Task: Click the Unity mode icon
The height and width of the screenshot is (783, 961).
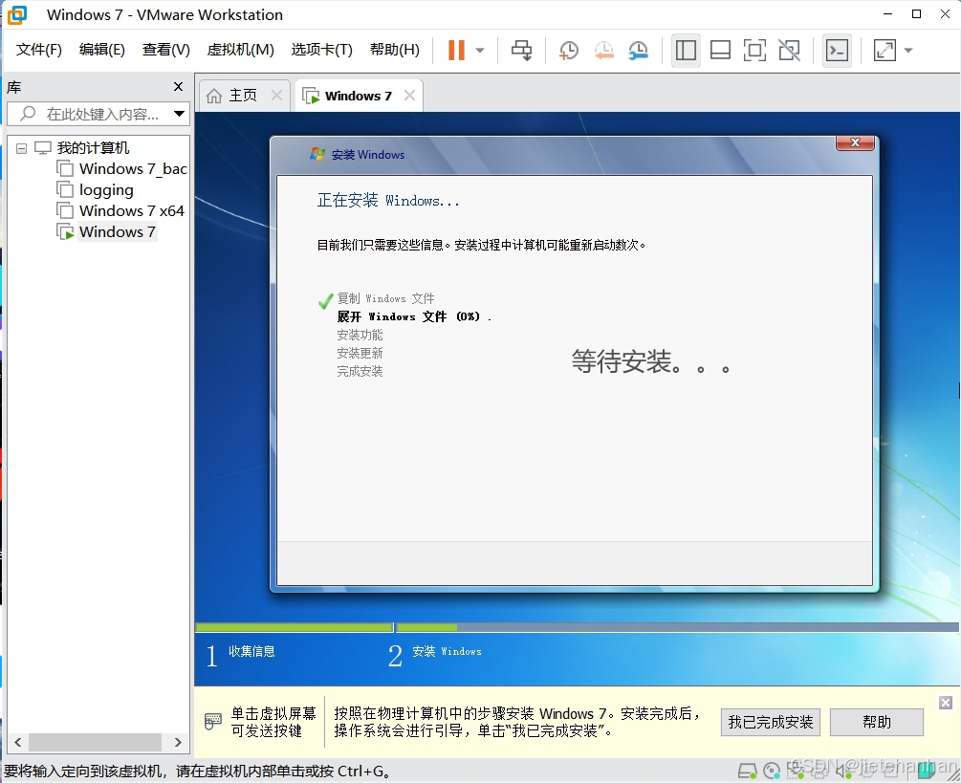Action: 790,51
